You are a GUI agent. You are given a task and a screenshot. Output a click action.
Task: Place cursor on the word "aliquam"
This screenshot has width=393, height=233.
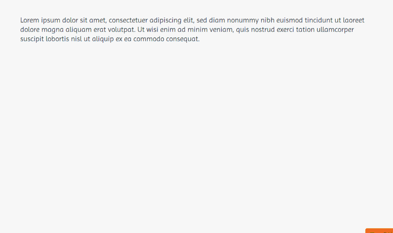pos(79,30)
